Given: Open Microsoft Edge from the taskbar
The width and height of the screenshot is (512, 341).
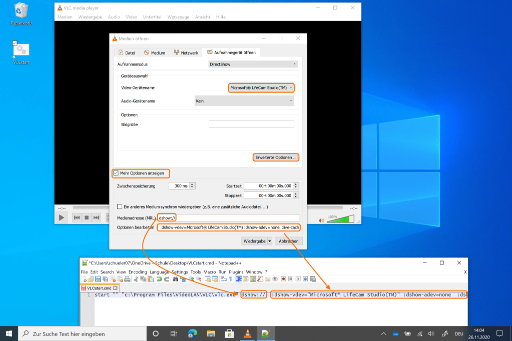Looking at the screenshot, I should coord(193,333).
